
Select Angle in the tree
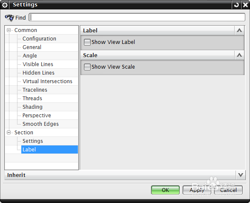pos(30,55)
